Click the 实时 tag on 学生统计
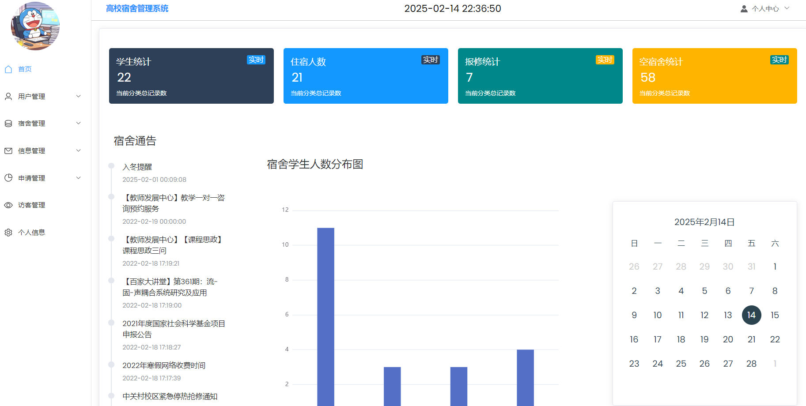This screenshot has height=406, width=806. coord(256,60)
